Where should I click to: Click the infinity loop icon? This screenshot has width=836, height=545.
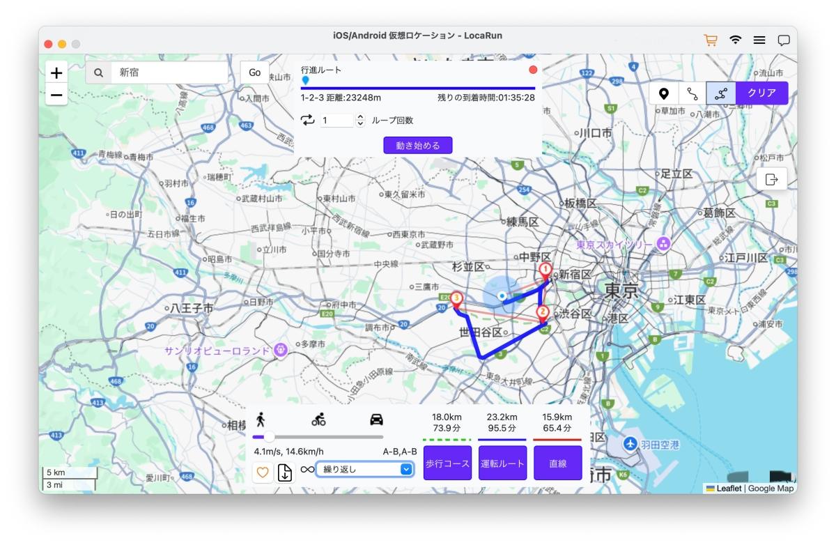coord(307,470)
